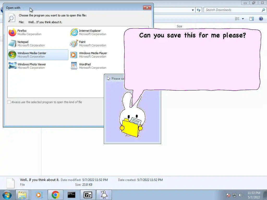The height and width of the screenshot is (200, 267).
Task: Click the Size value 23.8 KB
Action: coord(87,185)
